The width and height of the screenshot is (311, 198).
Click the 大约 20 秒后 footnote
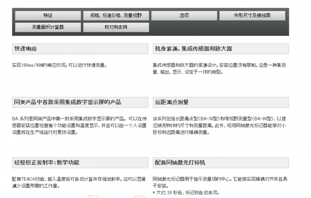click(x=186, y=193)
